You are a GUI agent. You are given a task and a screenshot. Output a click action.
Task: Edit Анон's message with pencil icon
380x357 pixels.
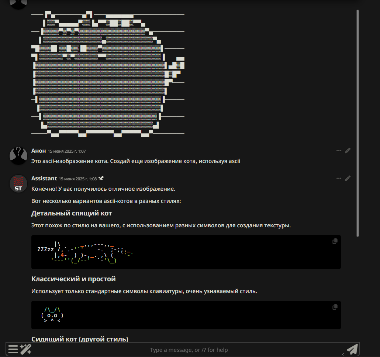point(348,151)
